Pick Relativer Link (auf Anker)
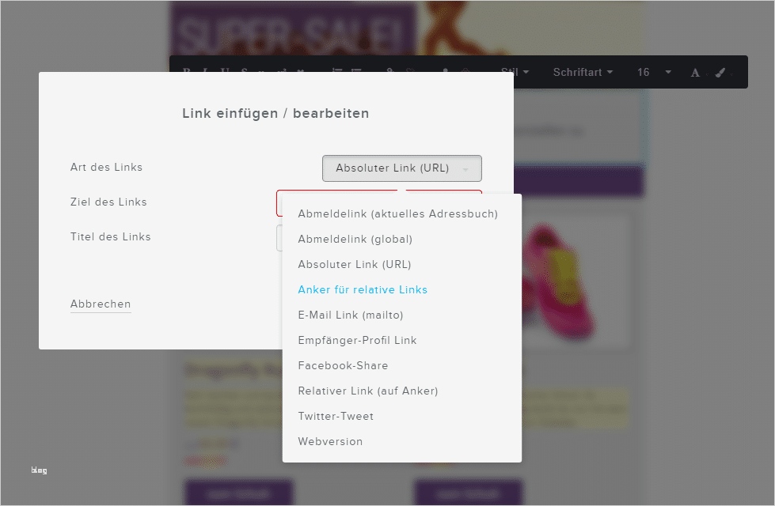Viewport: 775px width, 506px height. (367, 391)
